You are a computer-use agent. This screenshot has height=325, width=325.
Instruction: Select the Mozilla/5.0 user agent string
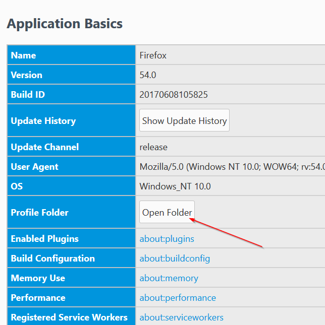click(x=232, y=167)
